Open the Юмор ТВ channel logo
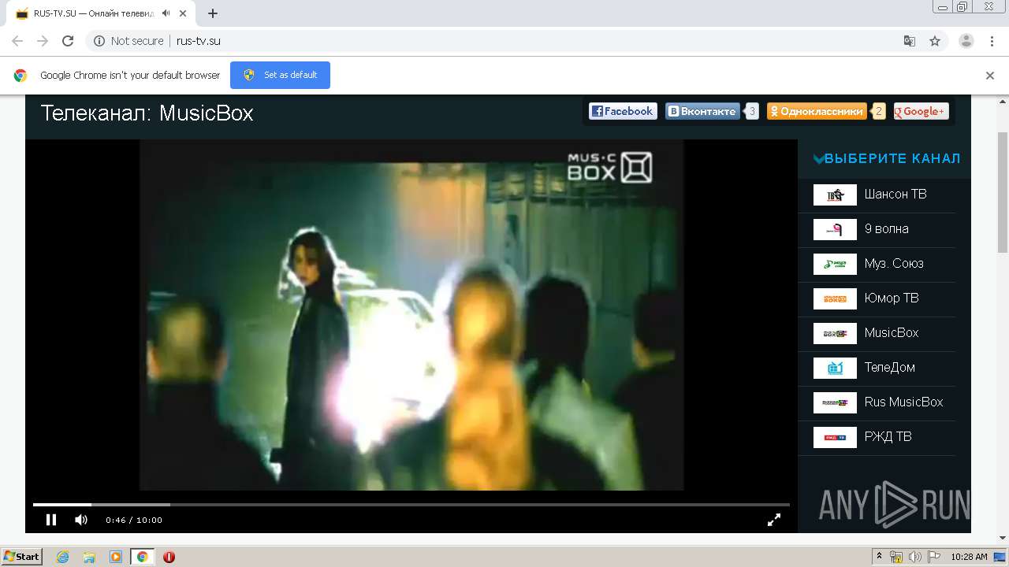This screenshot has width=1009, height=567. (x=835, y=298)
